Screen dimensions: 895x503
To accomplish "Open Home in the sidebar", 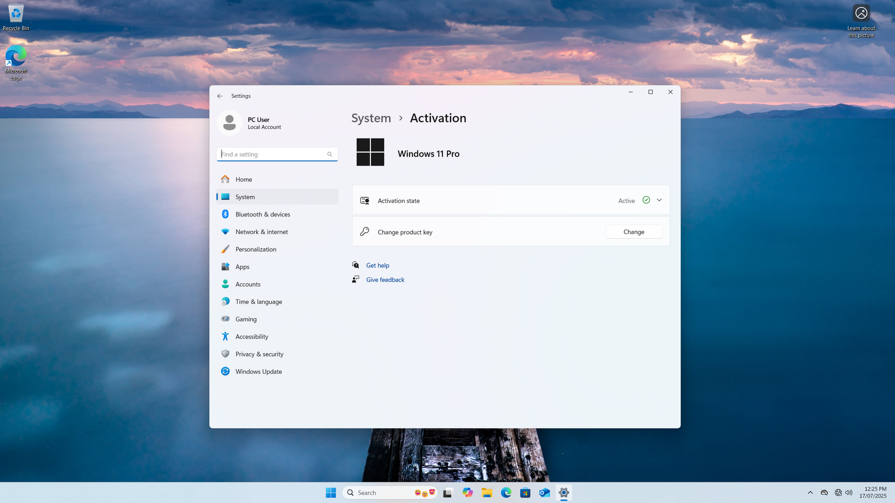I will [277, 179].
